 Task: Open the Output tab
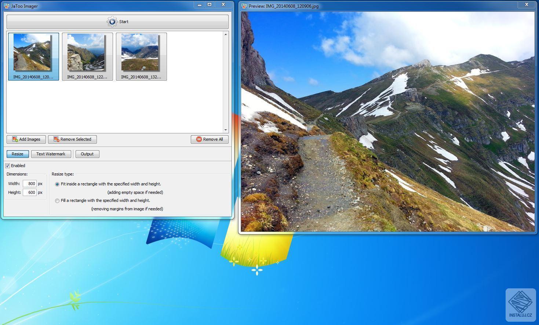click(x=87, y=154)
